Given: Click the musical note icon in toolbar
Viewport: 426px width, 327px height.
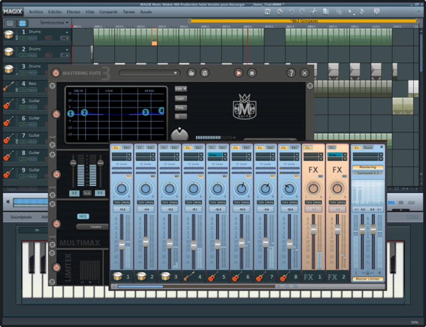Looking at the screenshot, I should tap(362, 12).
